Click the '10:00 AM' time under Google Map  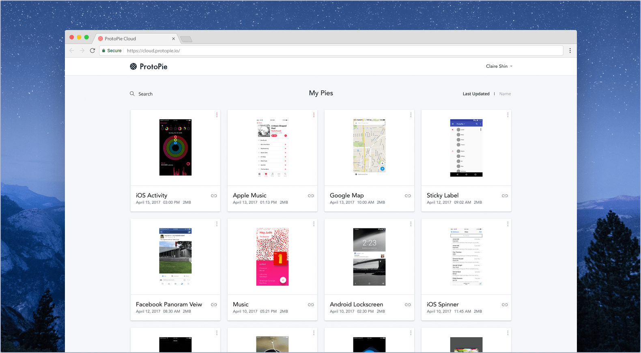[366, 202]
